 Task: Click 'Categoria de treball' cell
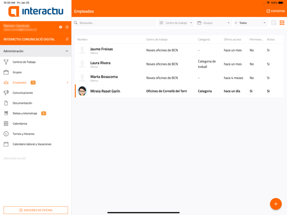(207, 64)
